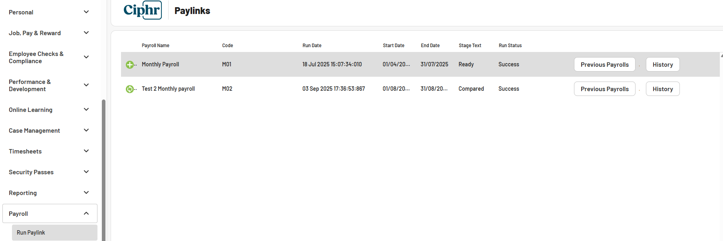Click the End Date column header

click(430, 46)
